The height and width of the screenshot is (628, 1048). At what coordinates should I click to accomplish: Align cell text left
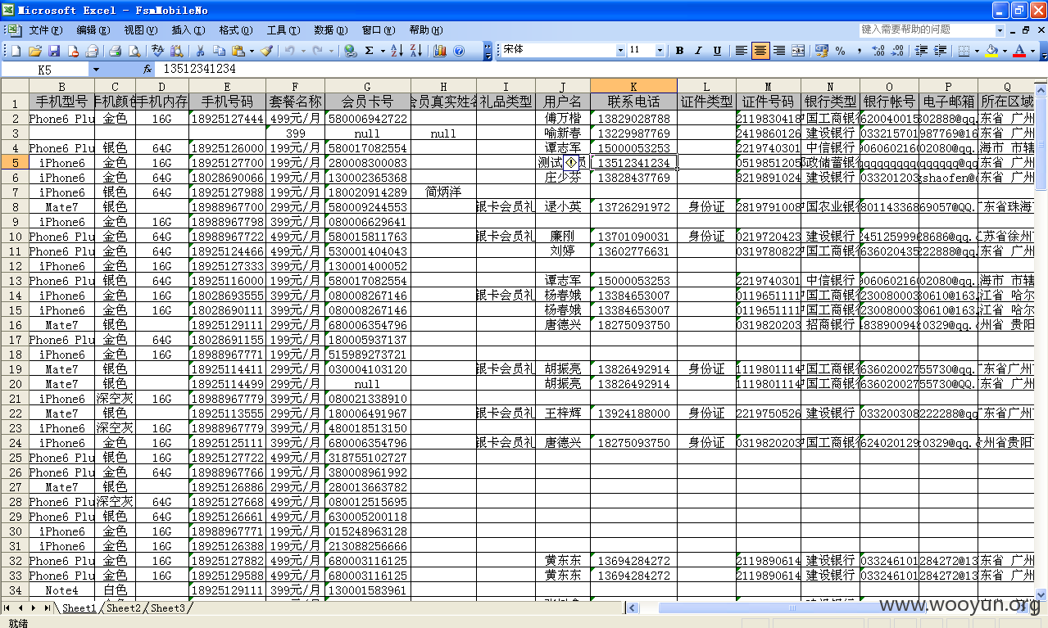(741, 51)
